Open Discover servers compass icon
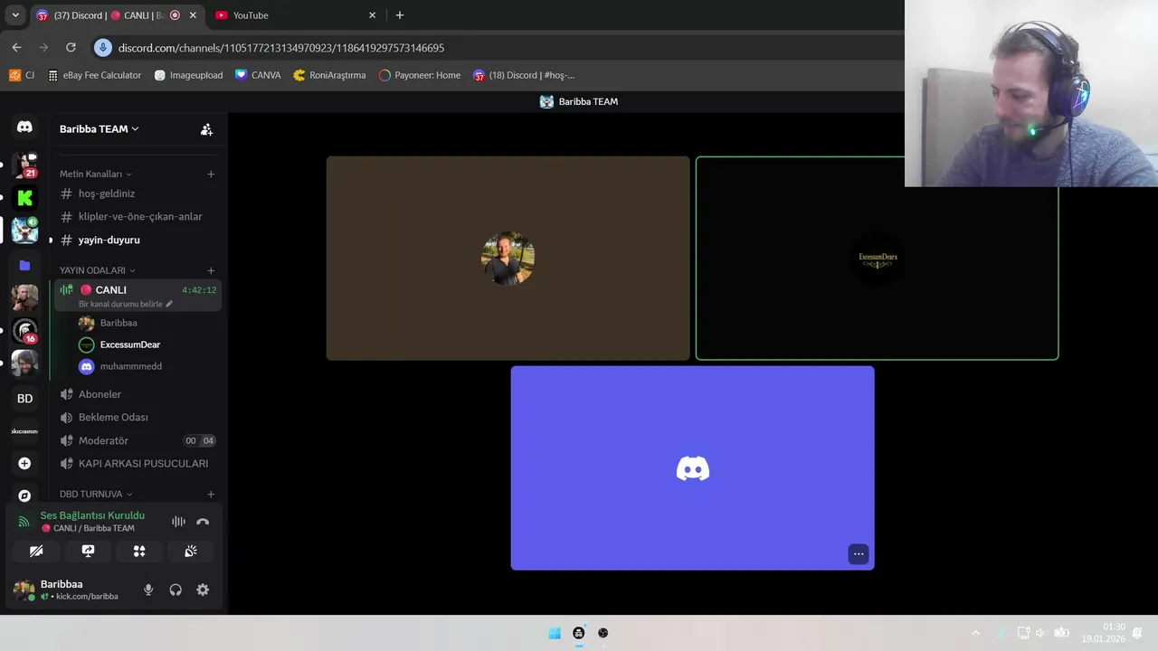This screenshot has height=651, width=1158. click(24, 495)
